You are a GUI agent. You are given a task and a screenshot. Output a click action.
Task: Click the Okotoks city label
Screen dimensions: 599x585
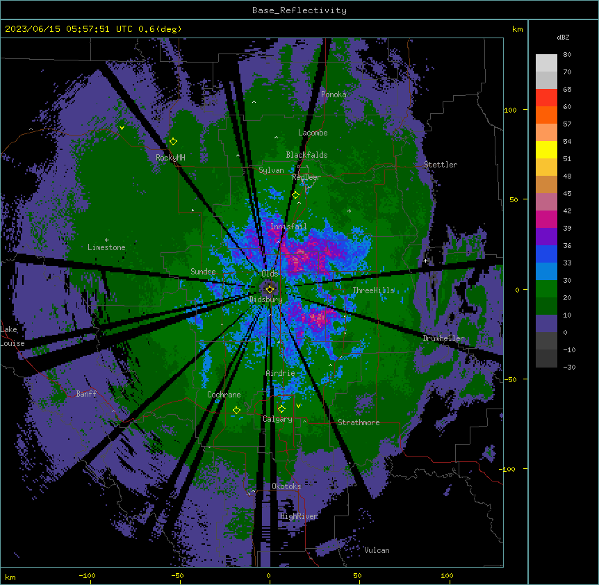pos(286,486)
